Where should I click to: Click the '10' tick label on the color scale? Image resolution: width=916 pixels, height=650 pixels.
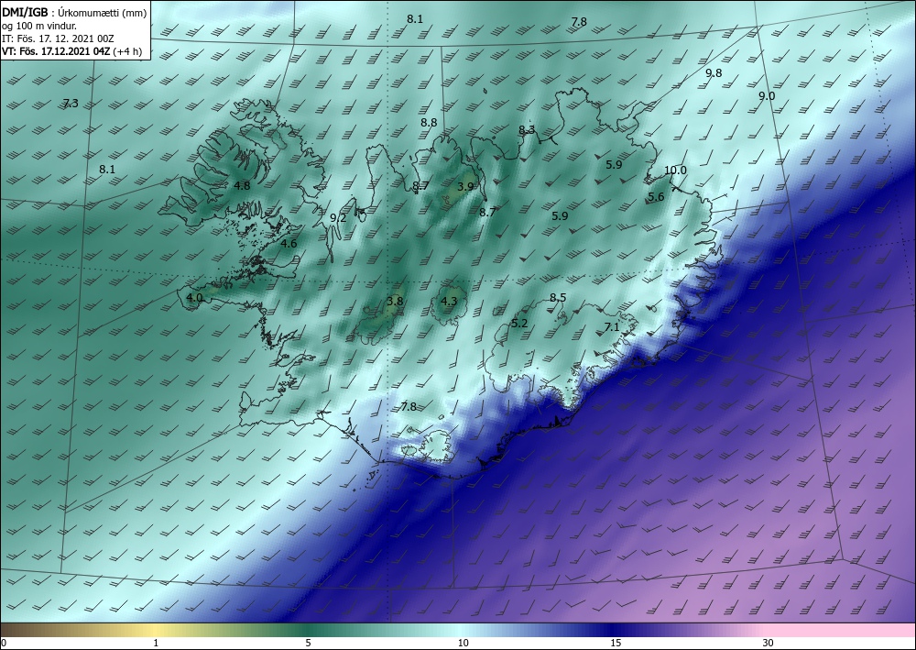coord(463,643)
